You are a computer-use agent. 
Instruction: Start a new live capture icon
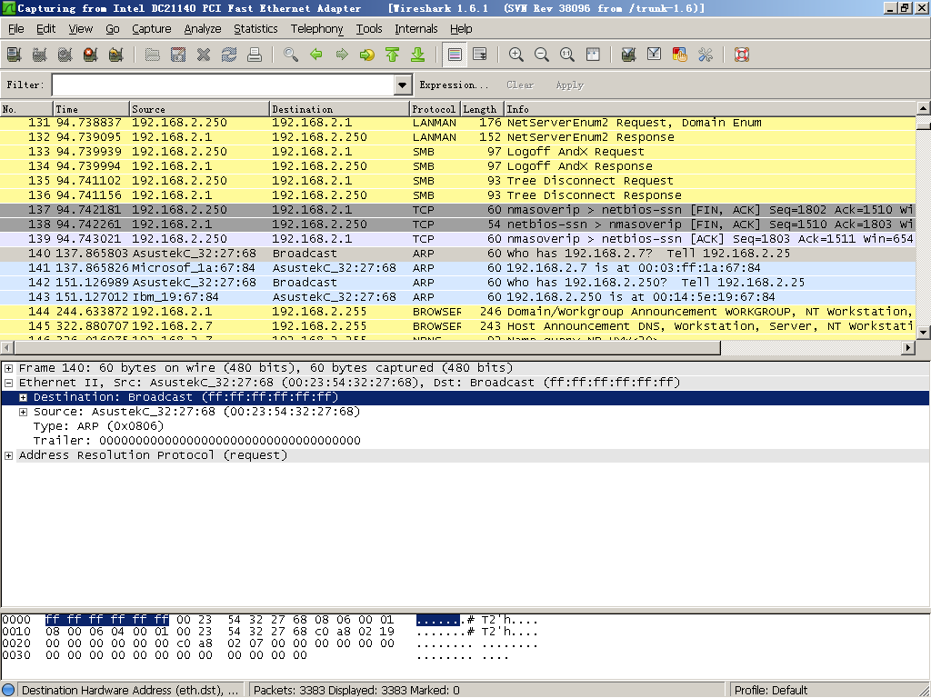[65, 55]
